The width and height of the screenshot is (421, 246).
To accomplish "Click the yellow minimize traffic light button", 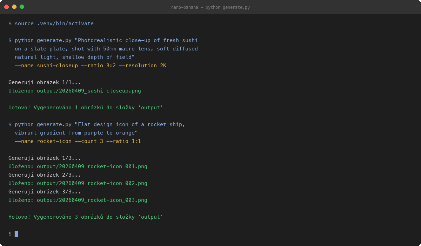I will click(x=15, y=6).
